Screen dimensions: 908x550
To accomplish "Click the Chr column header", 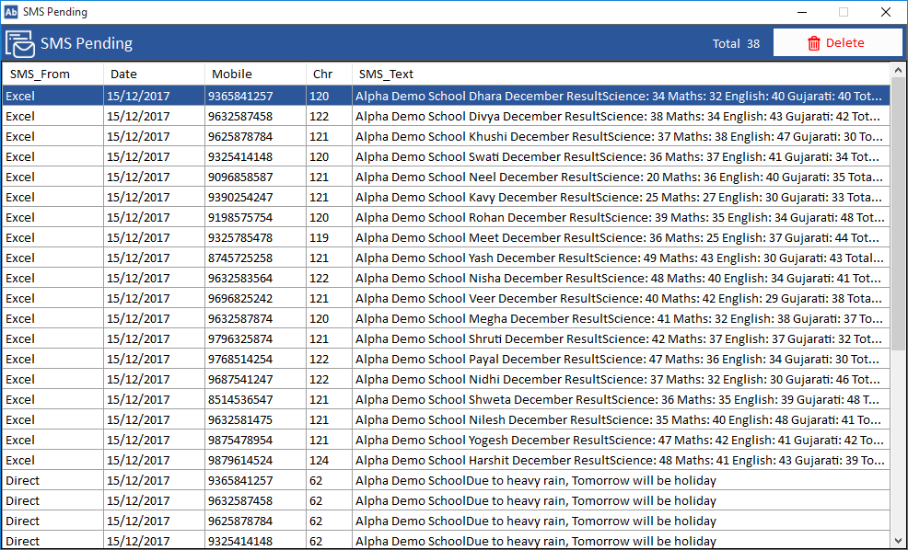I will pyautogui.click(x=323, y=74).
